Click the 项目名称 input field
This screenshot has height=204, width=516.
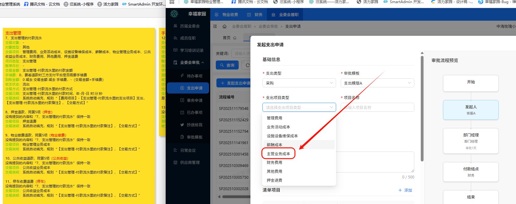tap(377, 107)
